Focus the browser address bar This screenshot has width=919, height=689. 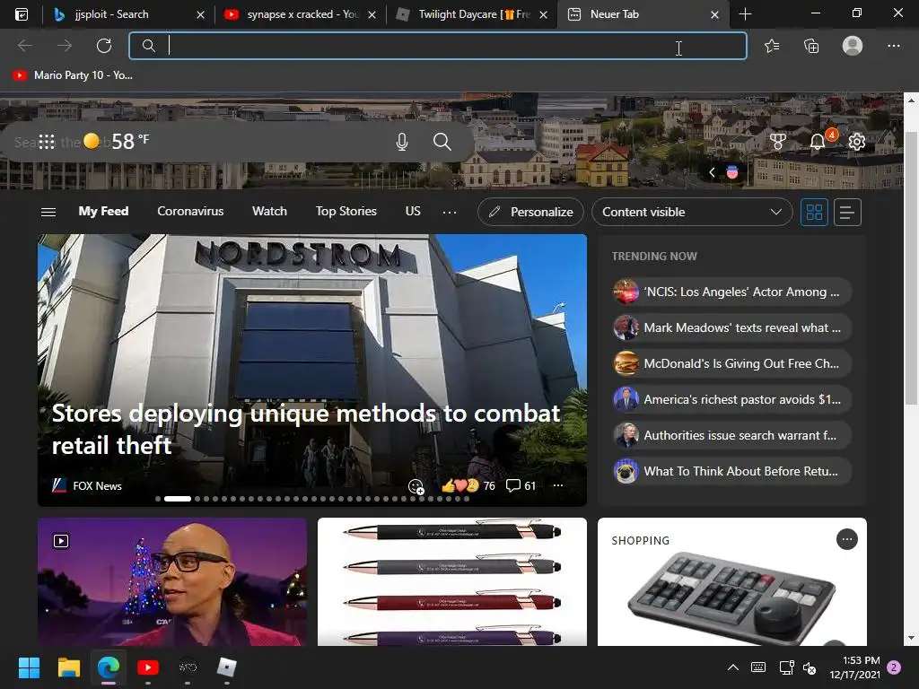pyautogui.click(x=437, y=46)
